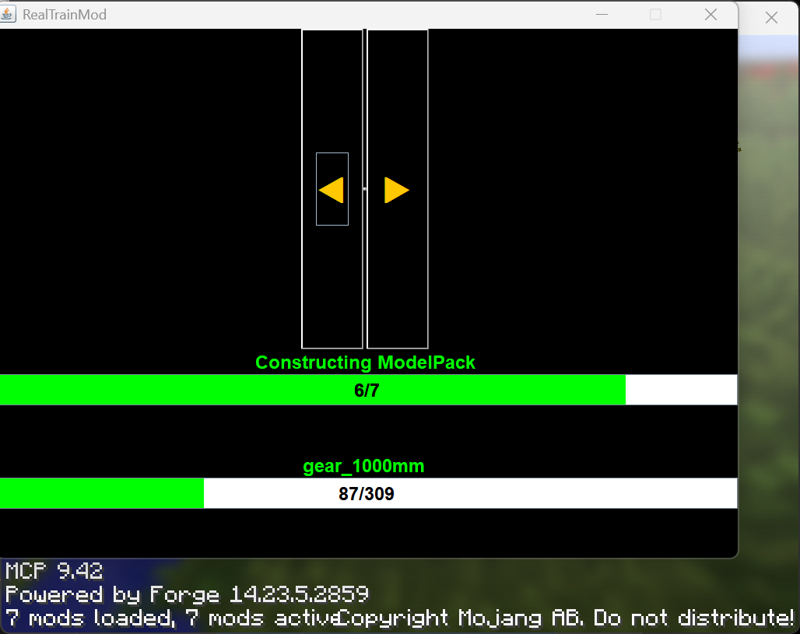Click 'Powered by Forge 14.23.5.2859' text

point(187,595)
